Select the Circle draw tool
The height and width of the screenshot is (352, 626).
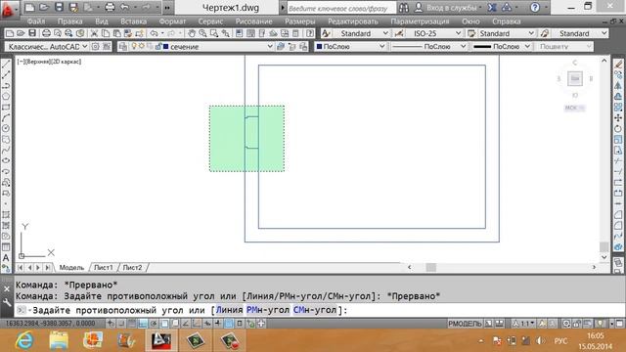click(6, 128)
